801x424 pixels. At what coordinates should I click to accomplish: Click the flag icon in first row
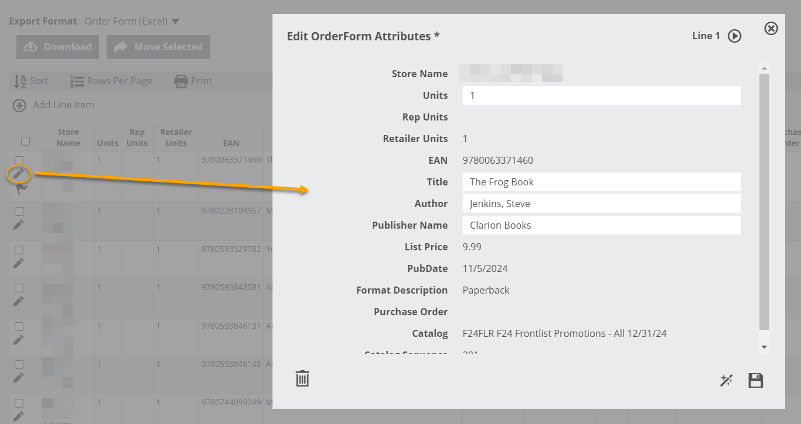tap(22, 188)
